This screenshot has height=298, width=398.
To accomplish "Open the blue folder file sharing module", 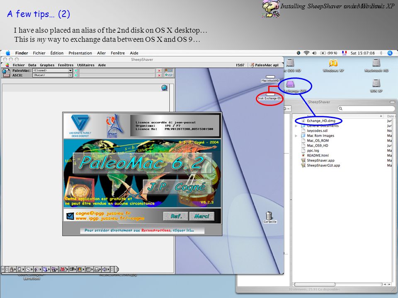I will coord(45,269).
